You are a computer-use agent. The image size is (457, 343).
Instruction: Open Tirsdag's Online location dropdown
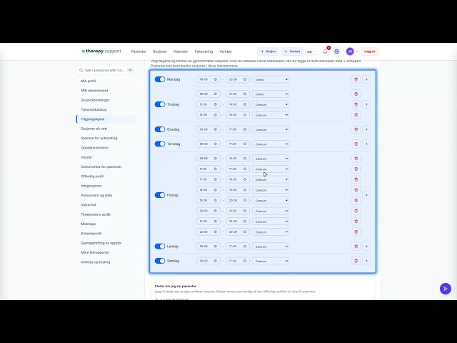point(271,94)
